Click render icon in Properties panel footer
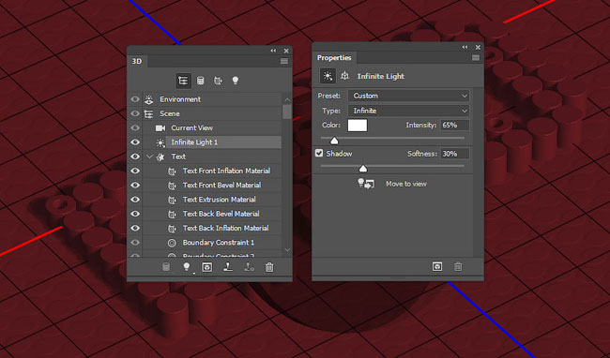 coord(437,266)
